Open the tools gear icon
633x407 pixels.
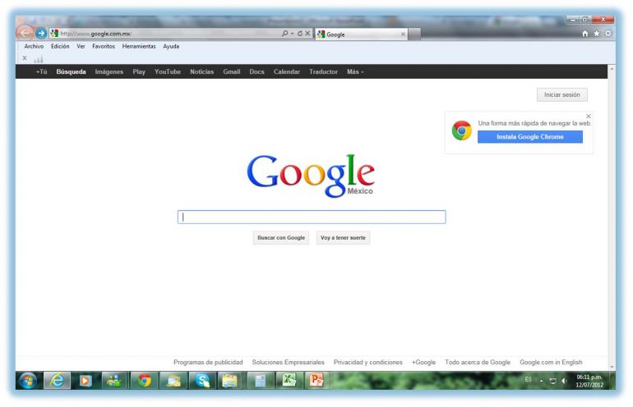pyautogui.click(x=608, y=34)
